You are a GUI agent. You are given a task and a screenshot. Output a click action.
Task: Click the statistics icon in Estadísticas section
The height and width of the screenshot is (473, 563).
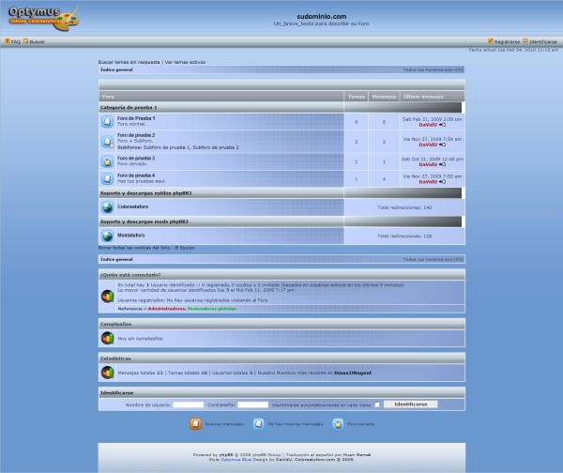[108, 372]
